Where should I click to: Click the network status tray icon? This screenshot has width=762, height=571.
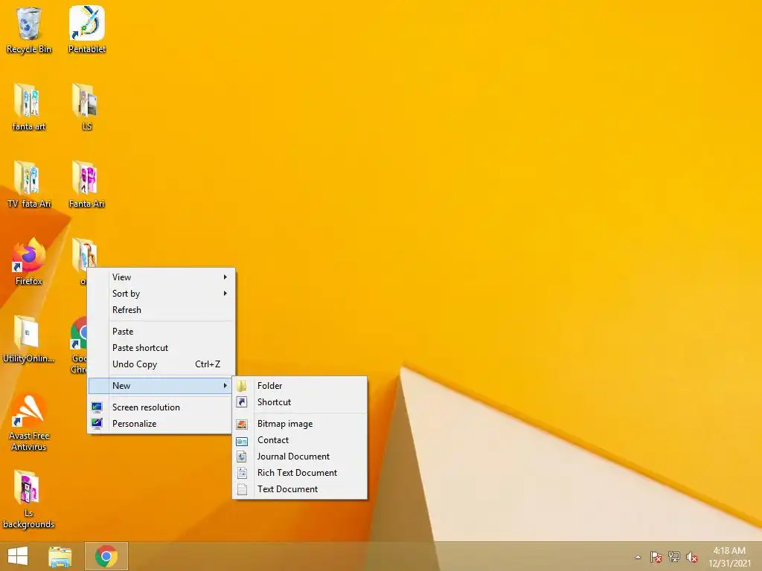(x=673, y=557)
